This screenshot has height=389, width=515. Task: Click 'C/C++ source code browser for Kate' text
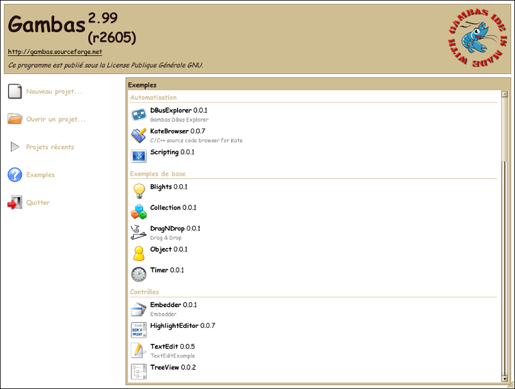(196, 140)
